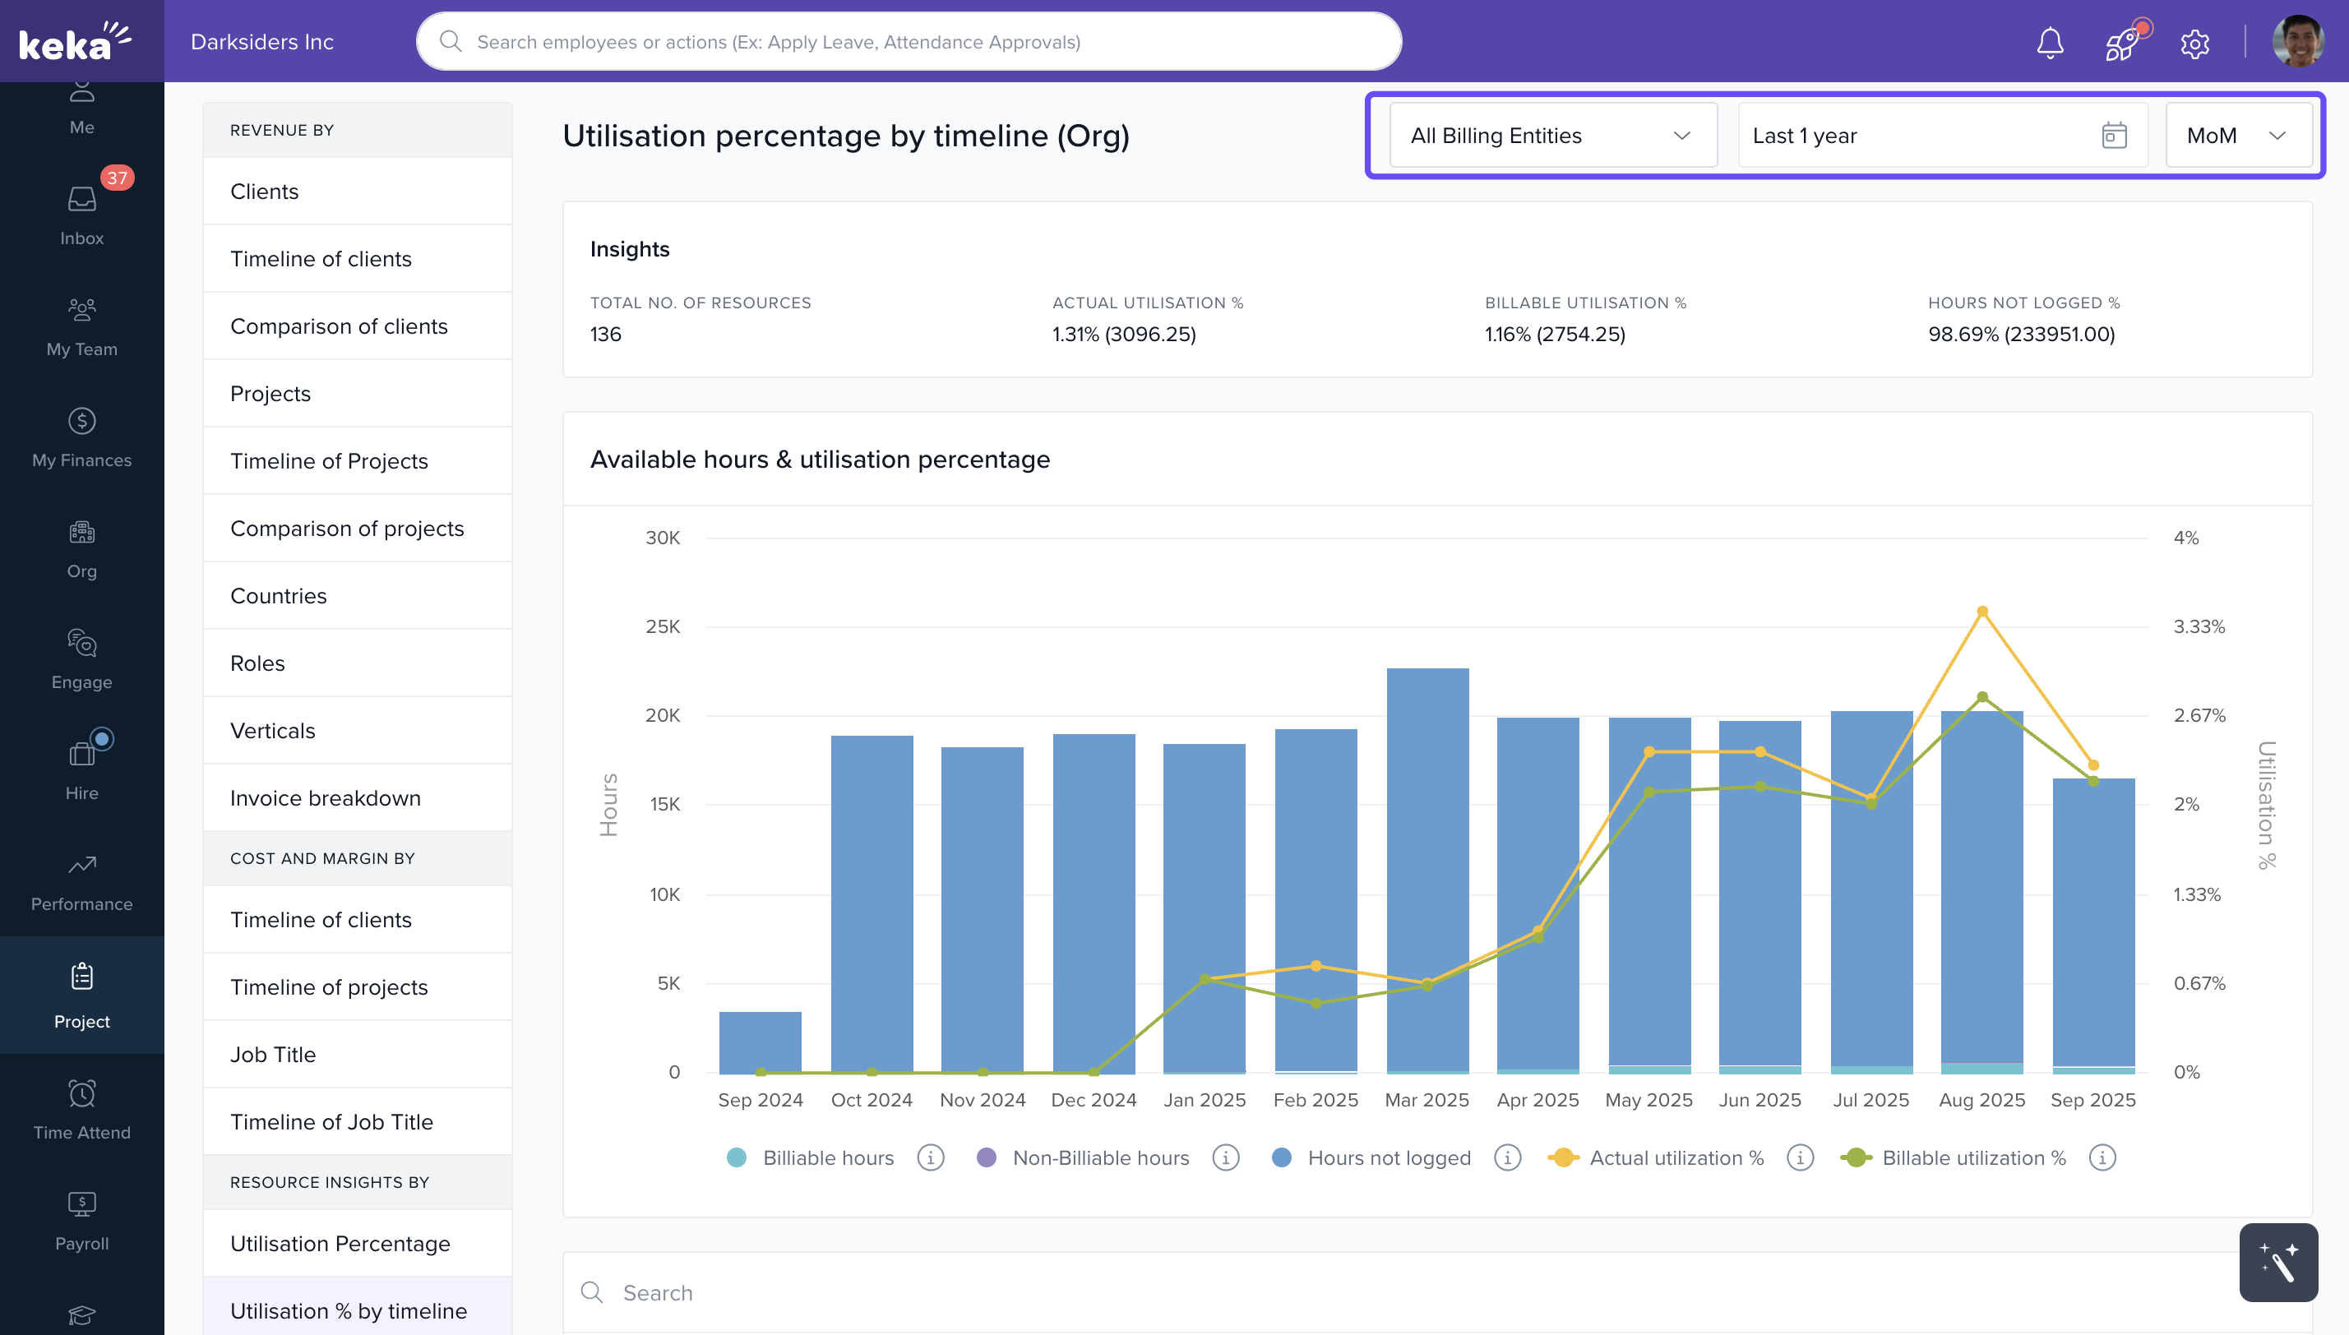Open the MoM frequency dropdown

2237,136
